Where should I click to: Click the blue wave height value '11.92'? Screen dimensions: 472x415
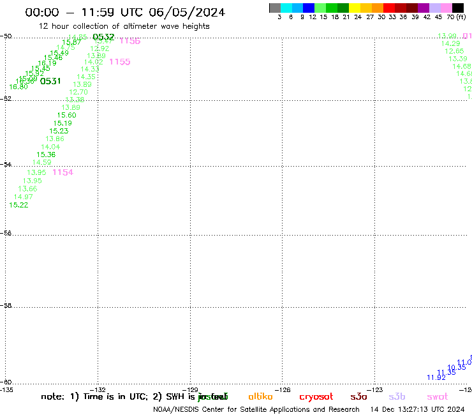click(x=436, y=377)
